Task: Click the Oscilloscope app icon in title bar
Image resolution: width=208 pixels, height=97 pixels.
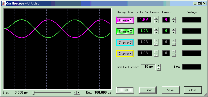Action: click(x=4, y=3)
